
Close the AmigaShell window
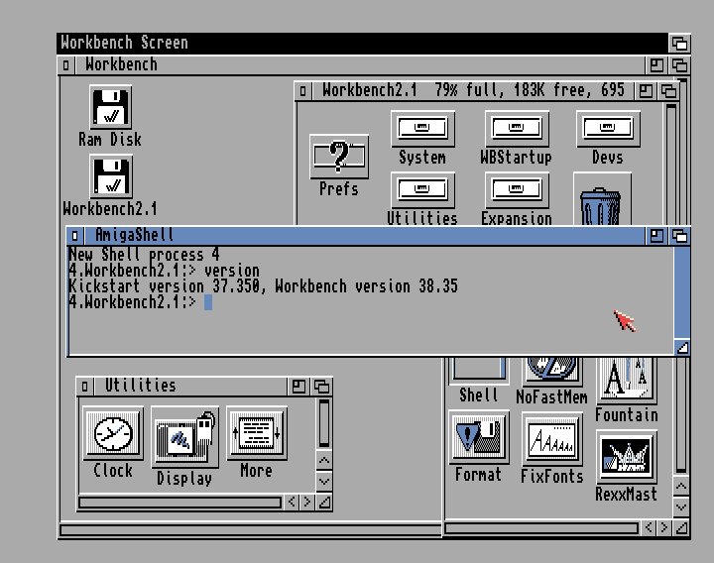[x=75, y=236]
